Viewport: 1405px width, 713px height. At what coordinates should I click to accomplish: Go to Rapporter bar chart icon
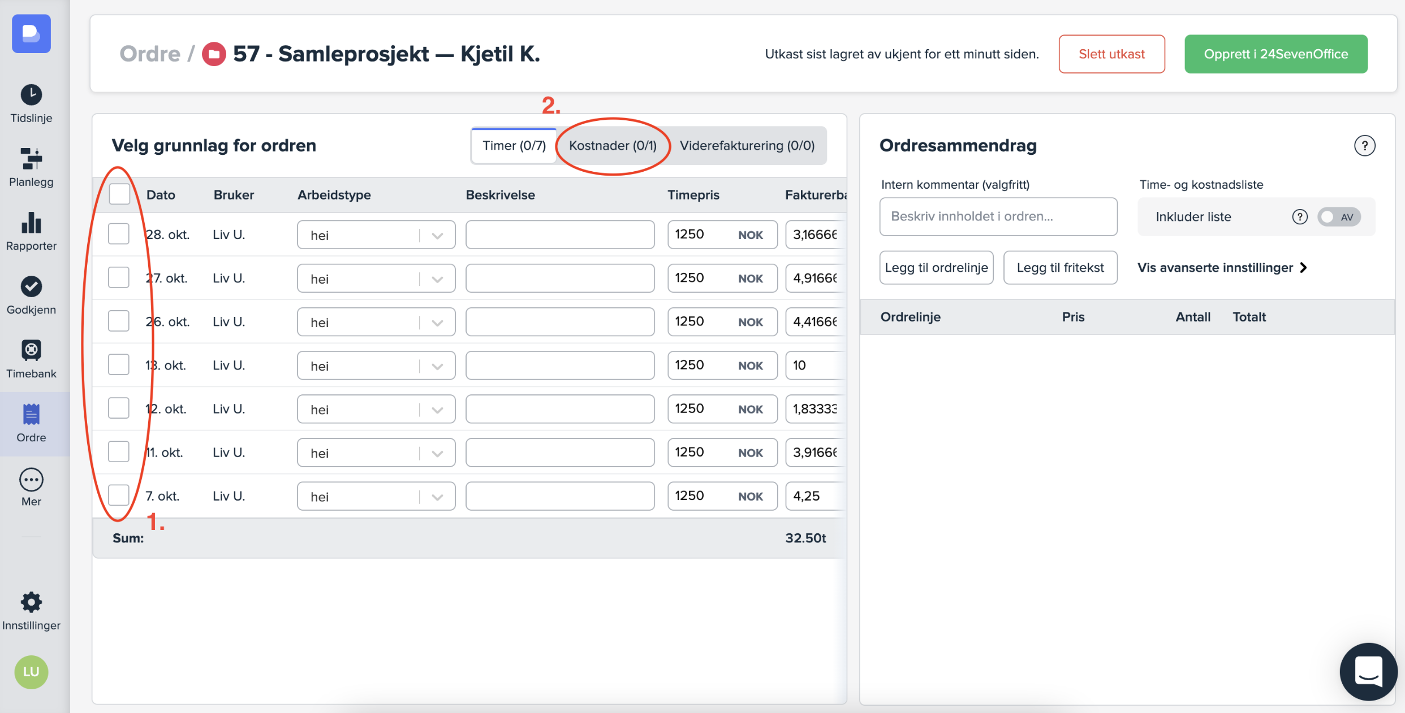(x=31, y=223)
